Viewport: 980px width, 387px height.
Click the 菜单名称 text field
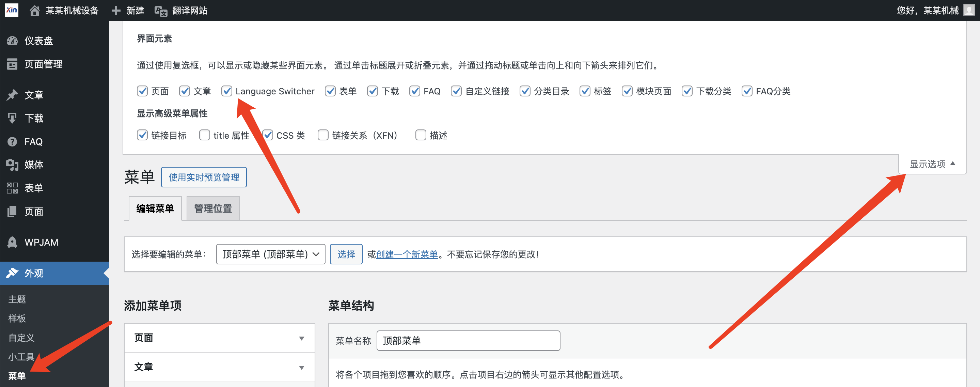(x=468, y=340)
